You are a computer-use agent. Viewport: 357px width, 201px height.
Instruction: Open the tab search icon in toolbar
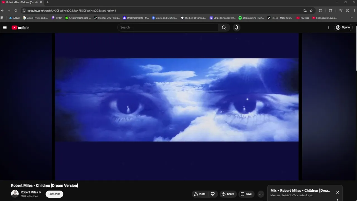pos(331,11)
